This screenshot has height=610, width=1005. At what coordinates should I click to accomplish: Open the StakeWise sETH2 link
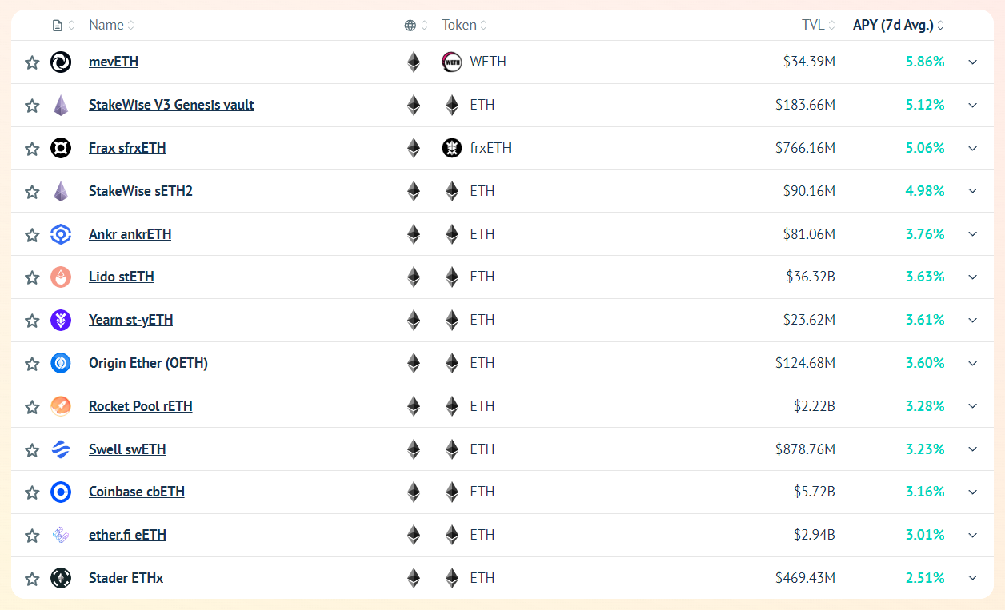141,191
